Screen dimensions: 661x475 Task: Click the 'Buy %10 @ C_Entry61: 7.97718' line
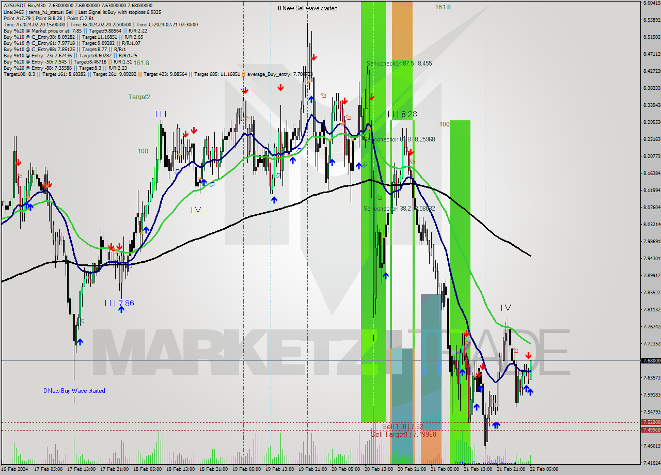tap(72, 43)
